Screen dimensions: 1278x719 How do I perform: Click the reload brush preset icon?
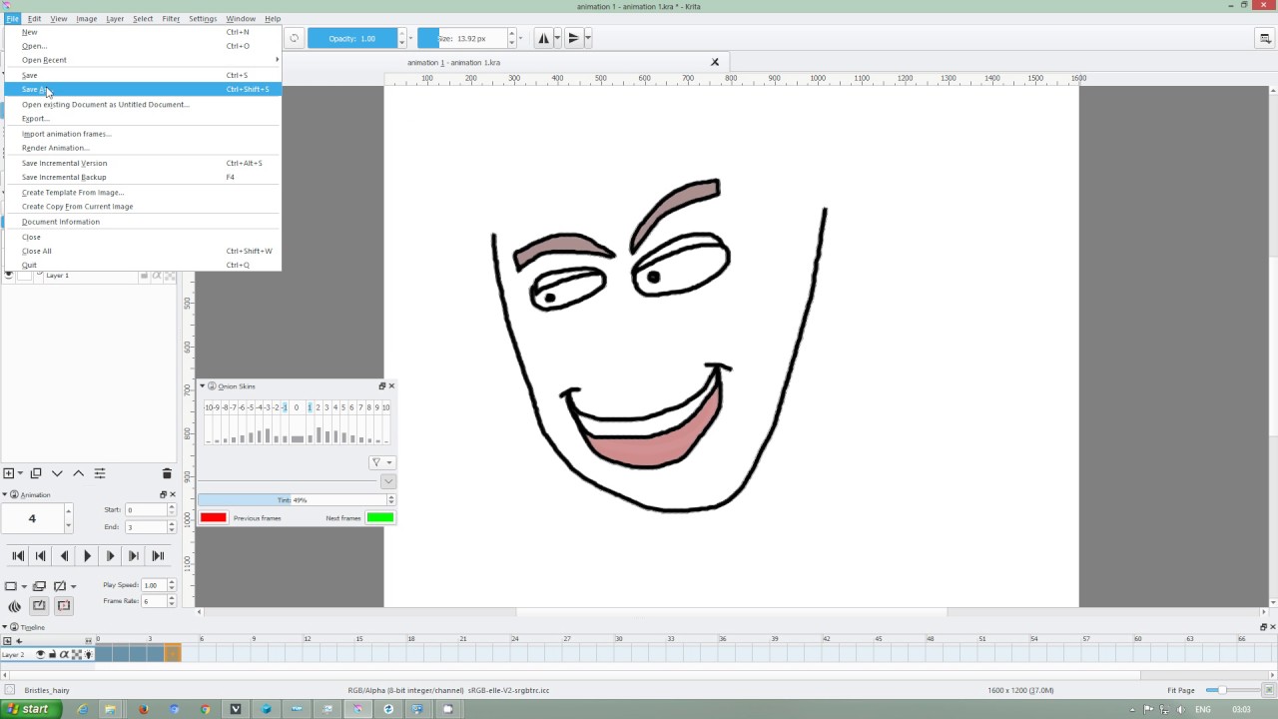295,39
